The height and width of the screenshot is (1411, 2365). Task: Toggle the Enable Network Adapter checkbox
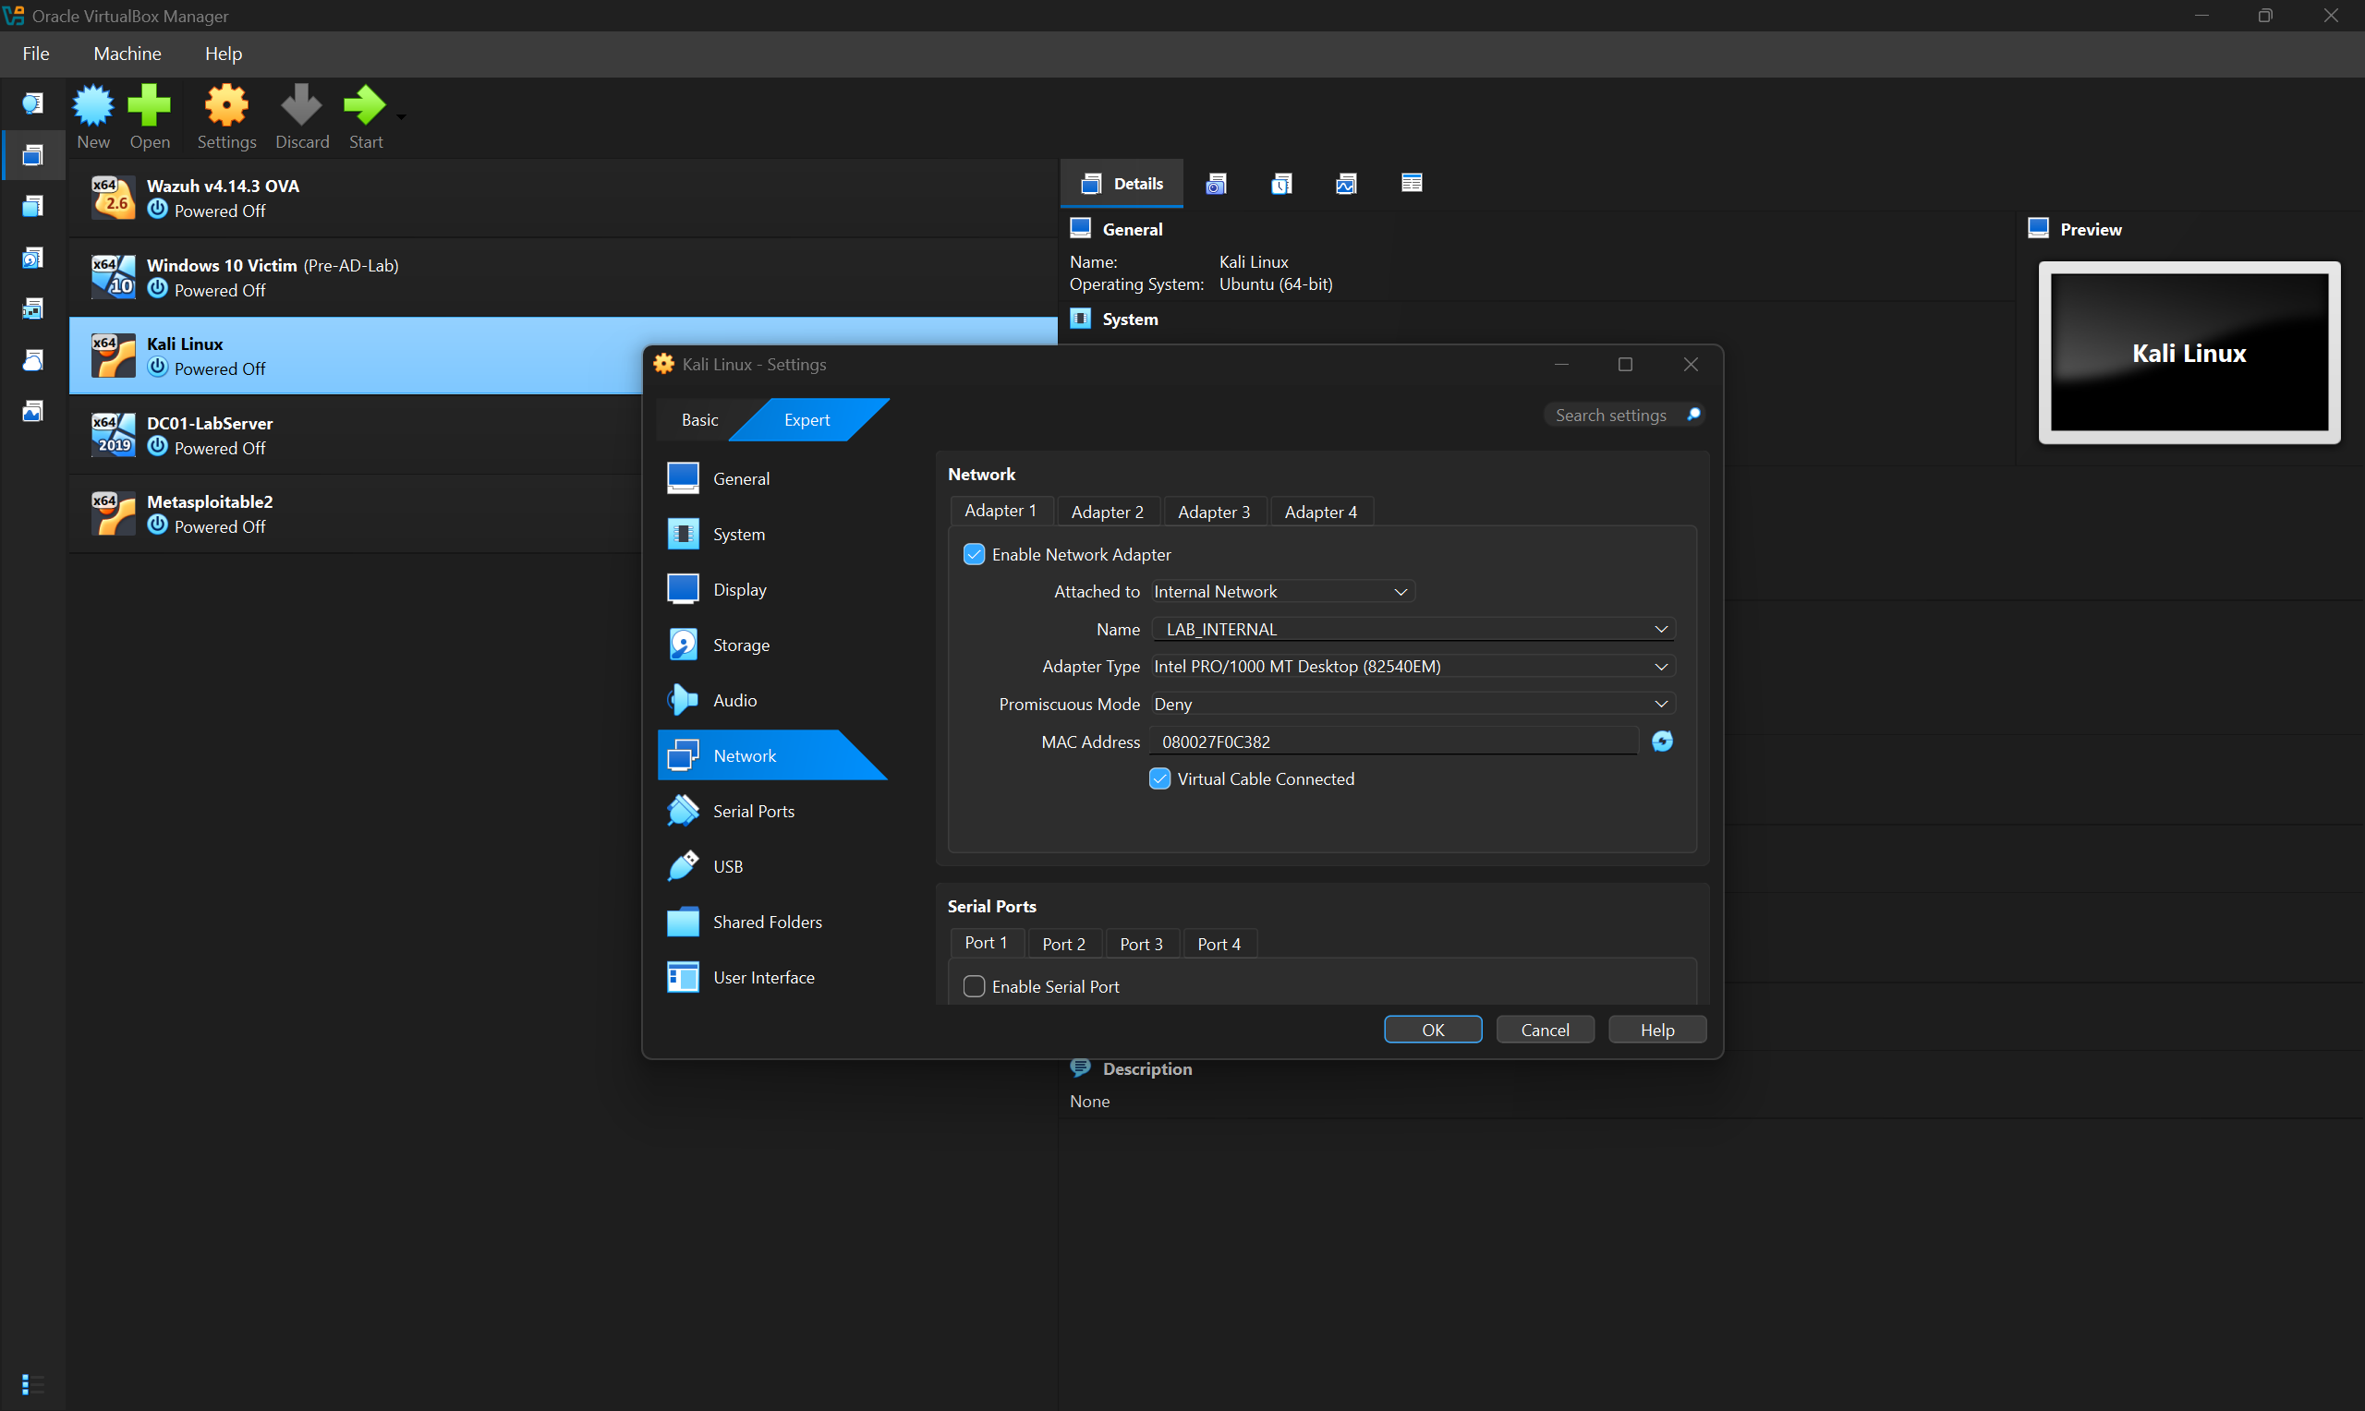click(x=974, y=554)
